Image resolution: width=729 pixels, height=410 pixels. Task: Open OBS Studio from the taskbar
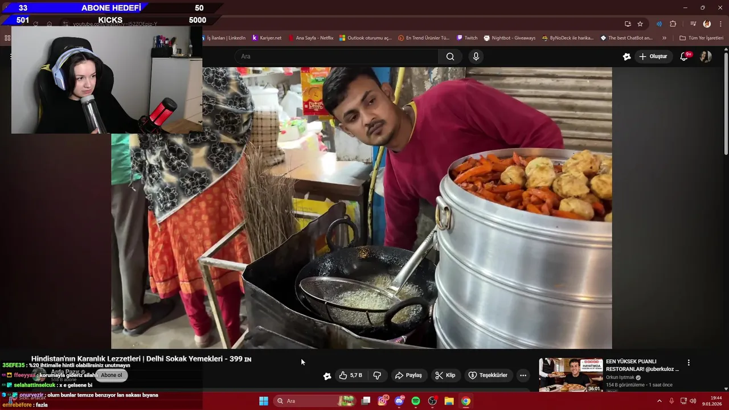[432, 401]
